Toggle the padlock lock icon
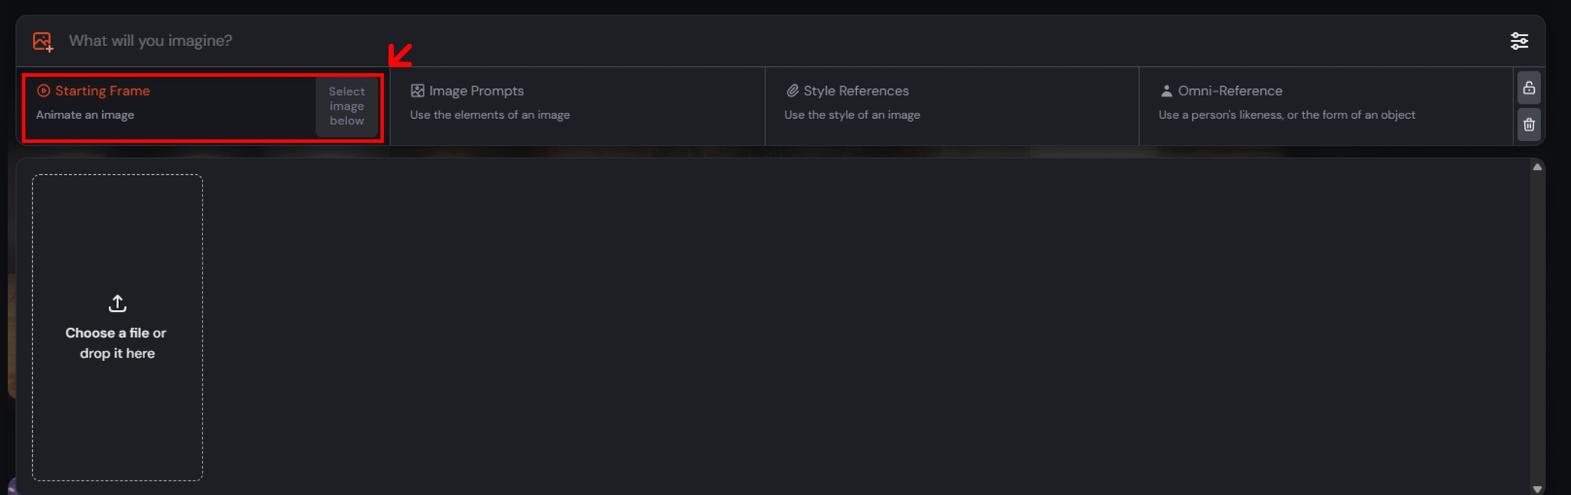 1529,87
